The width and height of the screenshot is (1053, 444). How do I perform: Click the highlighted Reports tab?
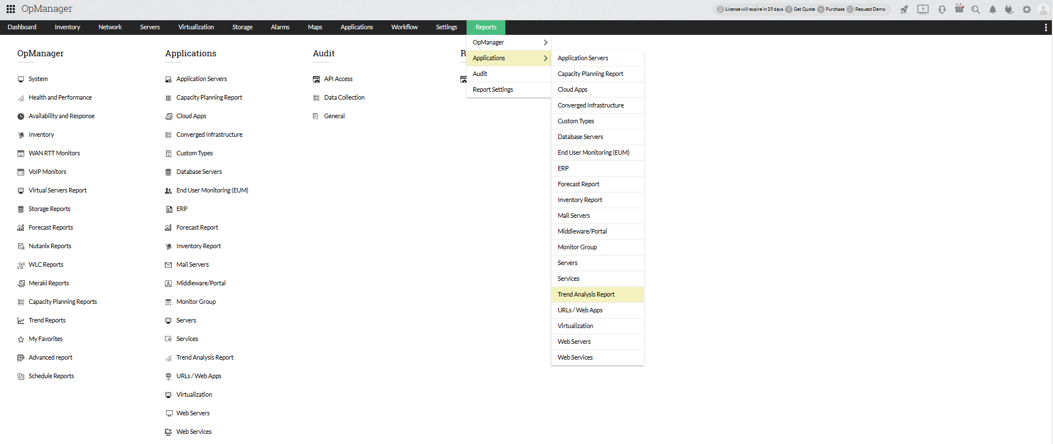486,27
